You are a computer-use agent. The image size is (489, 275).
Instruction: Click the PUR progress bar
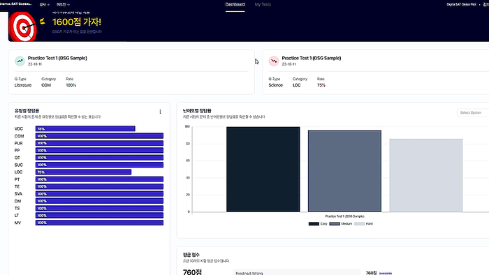[99, 143]
